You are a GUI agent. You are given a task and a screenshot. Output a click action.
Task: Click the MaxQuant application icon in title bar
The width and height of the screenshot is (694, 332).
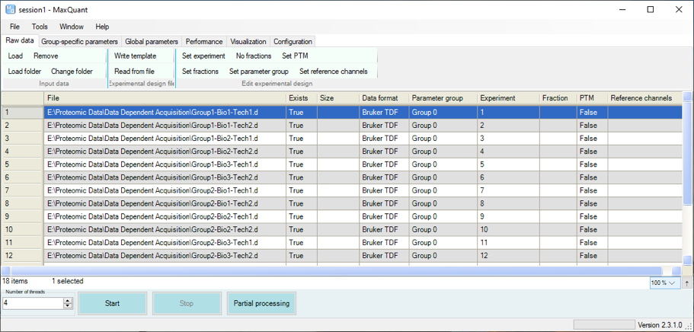click(10, 9)
